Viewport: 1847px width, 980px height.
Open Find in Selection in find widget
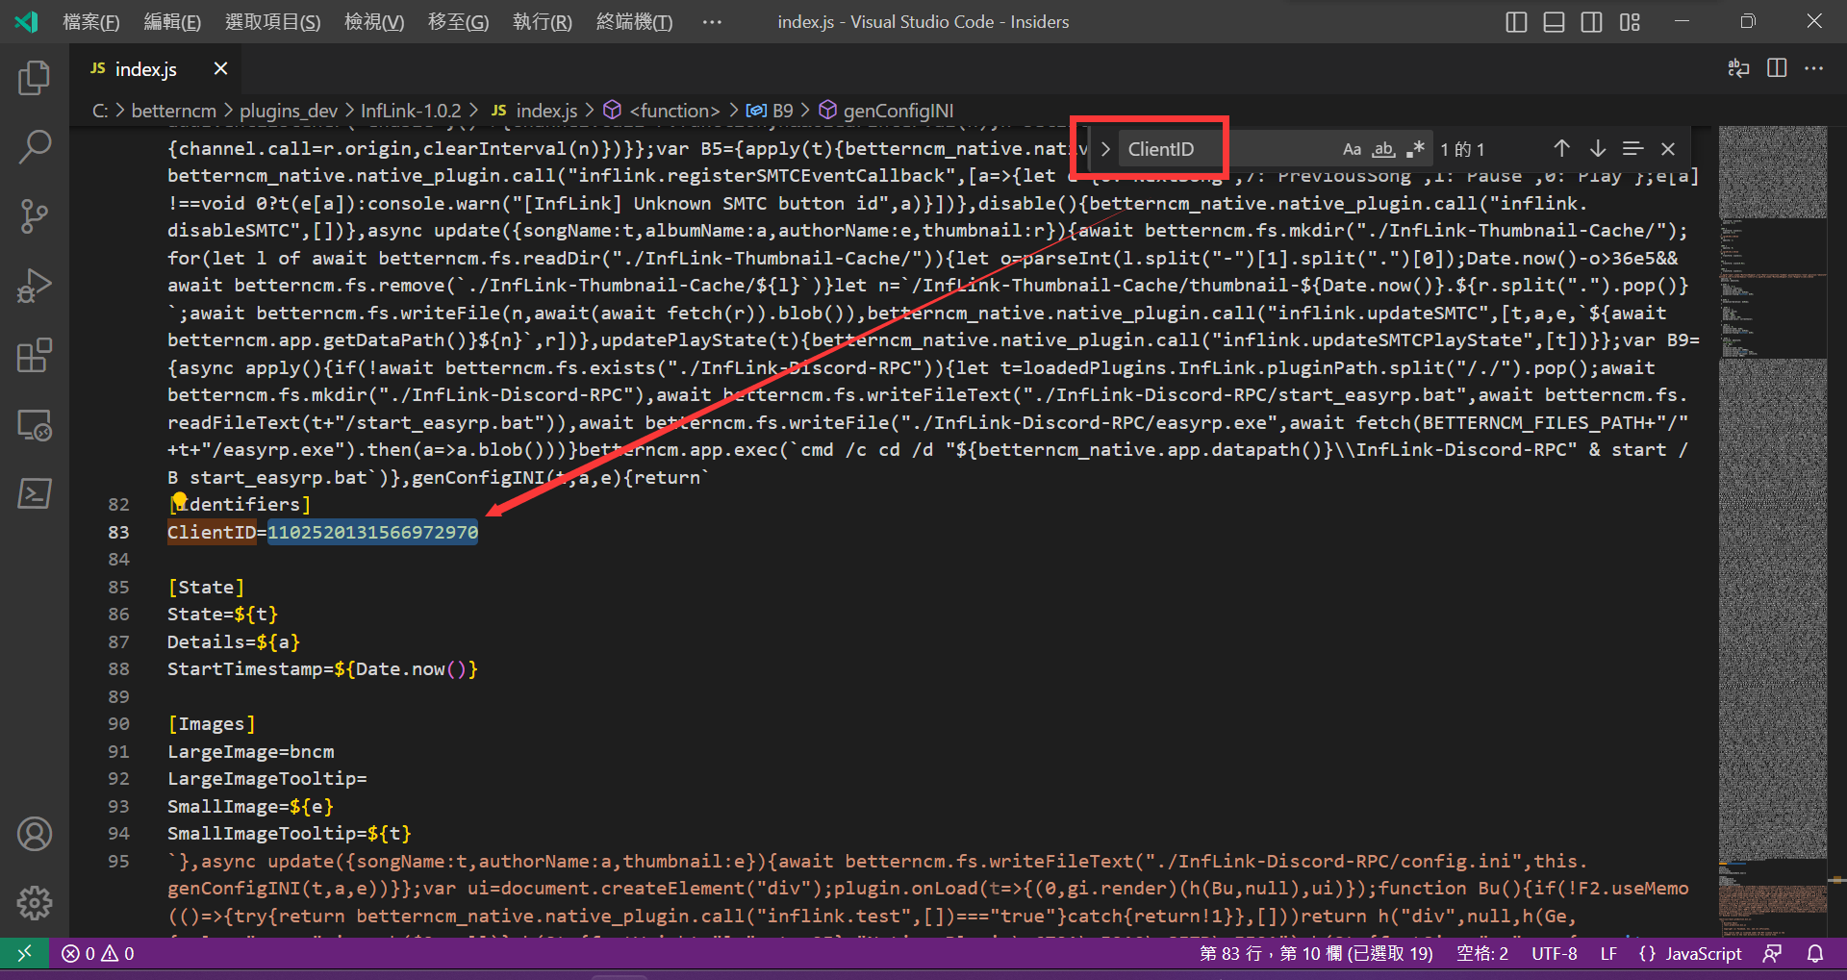pyautogui.click(x=1632, y=149)
